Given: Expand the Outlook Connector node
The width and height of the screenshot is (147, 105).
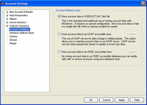Looking at the screenshot, I should coord(7,26).
